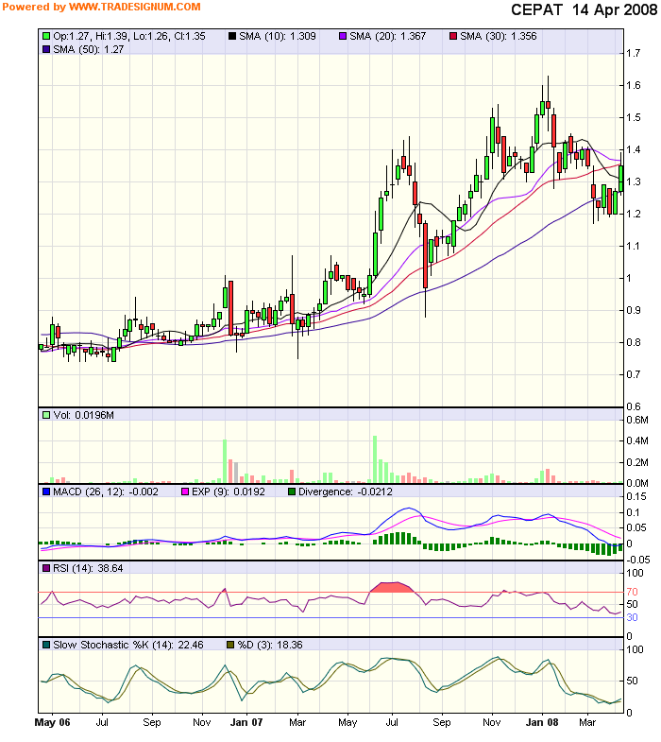Click the tall green volume bar near Dec 2006
The height and width of the screenshot is (742, 661).
(225, 461)
